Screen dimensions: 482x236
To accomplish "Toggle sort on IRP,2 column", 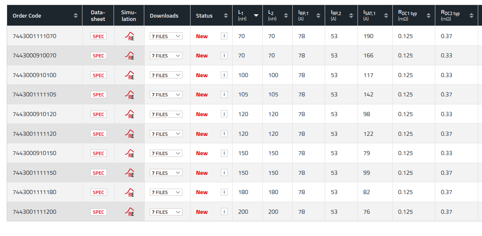I will point(351,16).
